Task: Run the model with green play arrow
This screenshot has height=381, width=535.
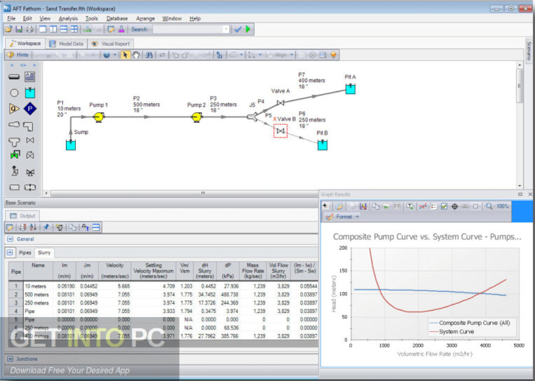Action: pyautogui.click(x=248, y=29)
